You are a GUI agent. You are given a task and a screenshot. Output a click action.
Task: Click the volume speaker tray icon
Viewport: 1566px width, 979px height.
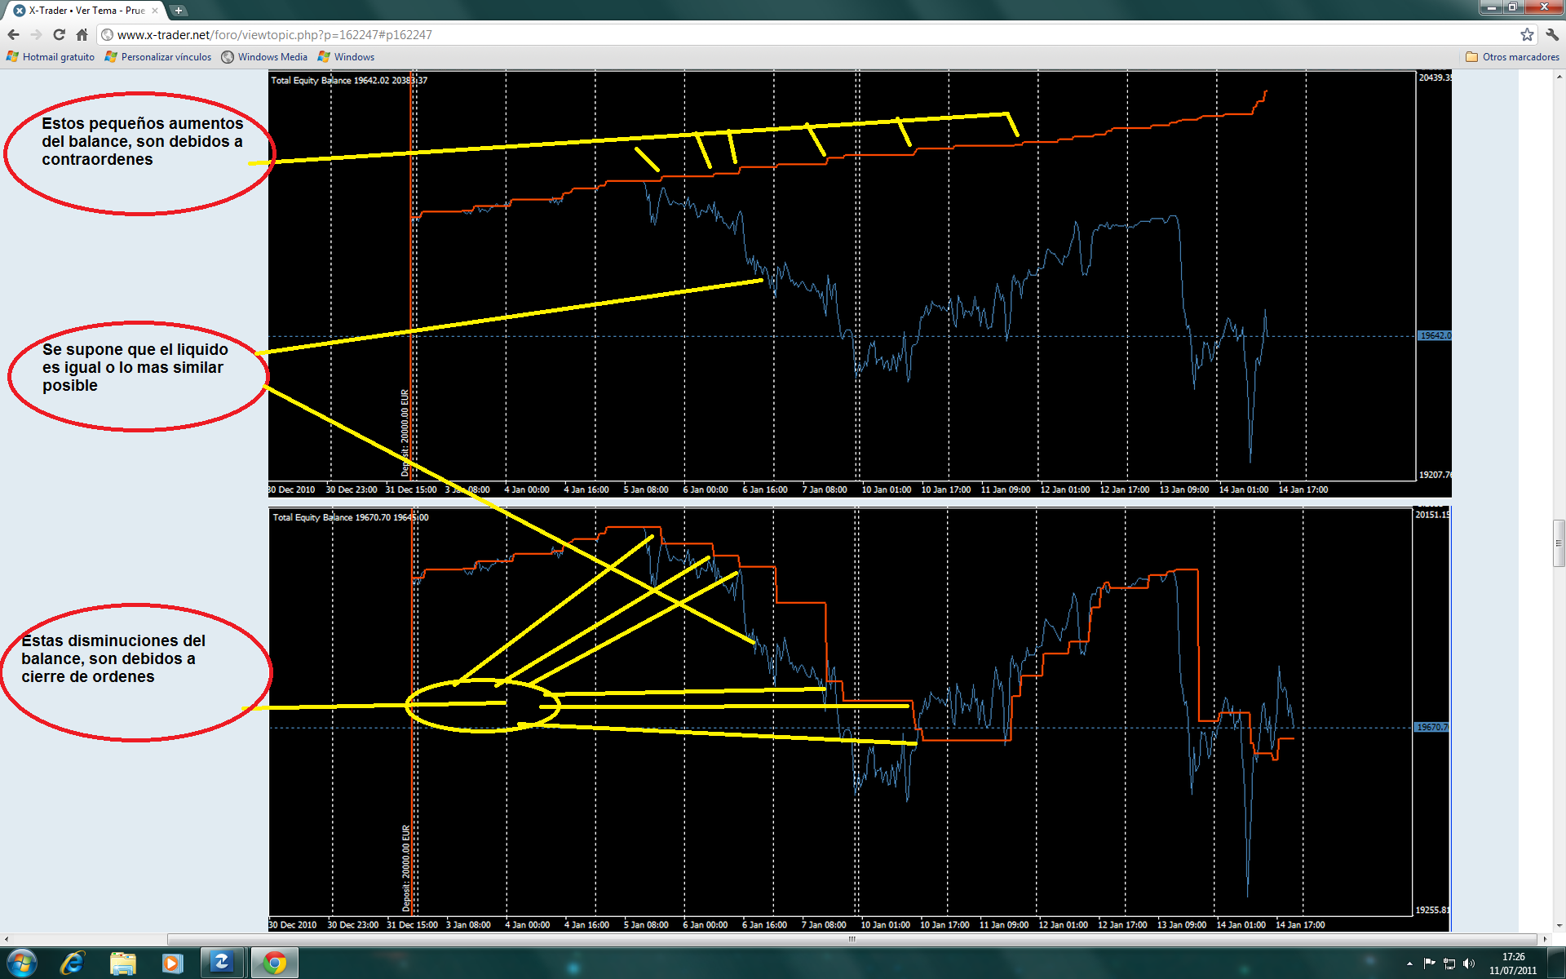(x=1469, y=963)
